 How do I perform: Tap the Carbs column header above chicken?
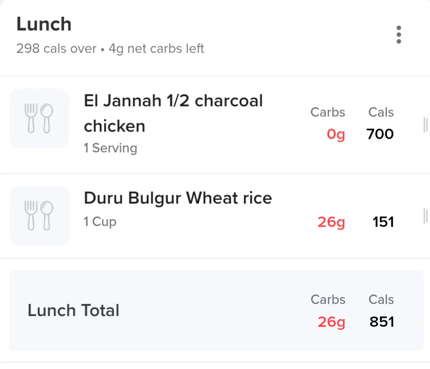tap(328, 112)
